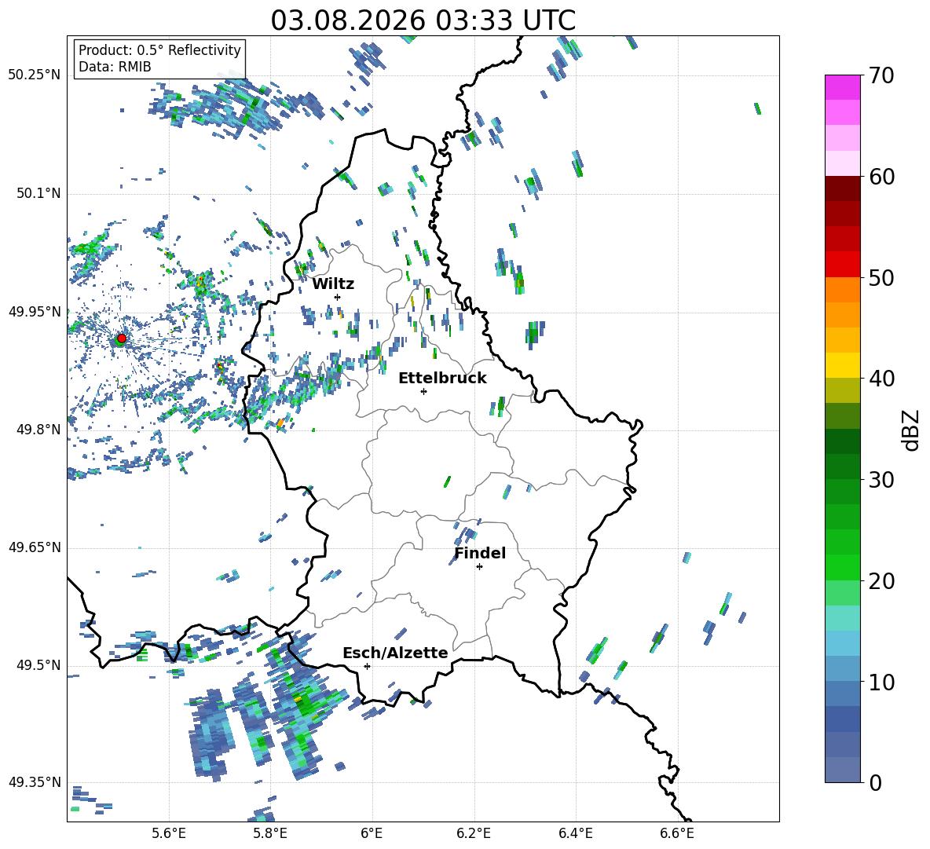The image size is (930, 849).
Task: Click the dark green 30 dBZ colorbar segment
Action: point(842,467)
